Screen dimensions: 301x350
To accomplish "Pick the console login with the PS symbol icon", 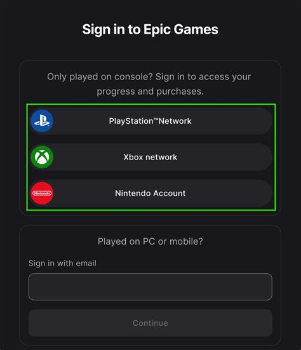I will (151, 121).
